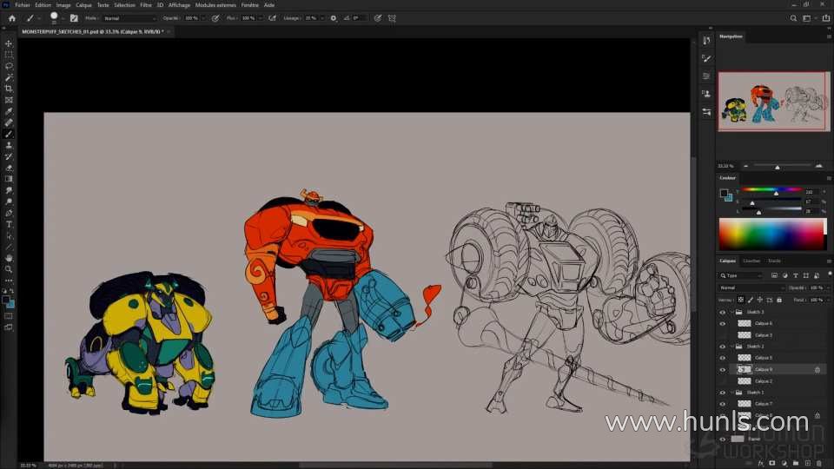Viewport: 834px width, 469px height.
Task: Hide the Sketch 3 group
Action: [722, 312]
